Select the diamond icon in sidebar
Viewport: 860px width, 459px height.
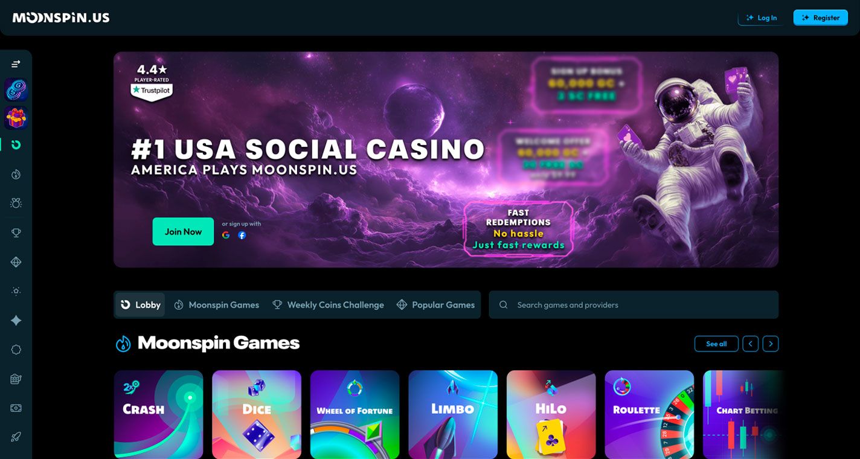click(16, 262)
